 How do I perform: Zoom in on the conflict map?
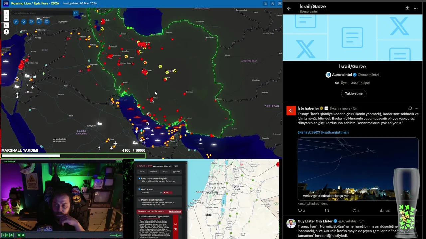coord(6,13)
